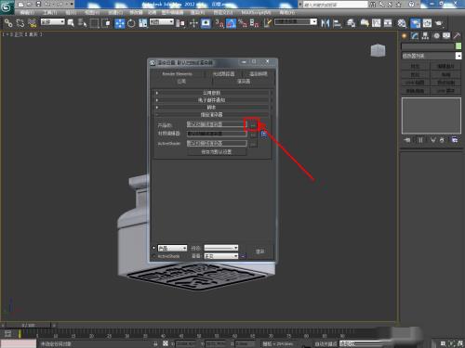The height and width of the screenshot is (348, 465).
Task: Pick the Rectangular Selection Region tool
Action: tap(94, 23)
